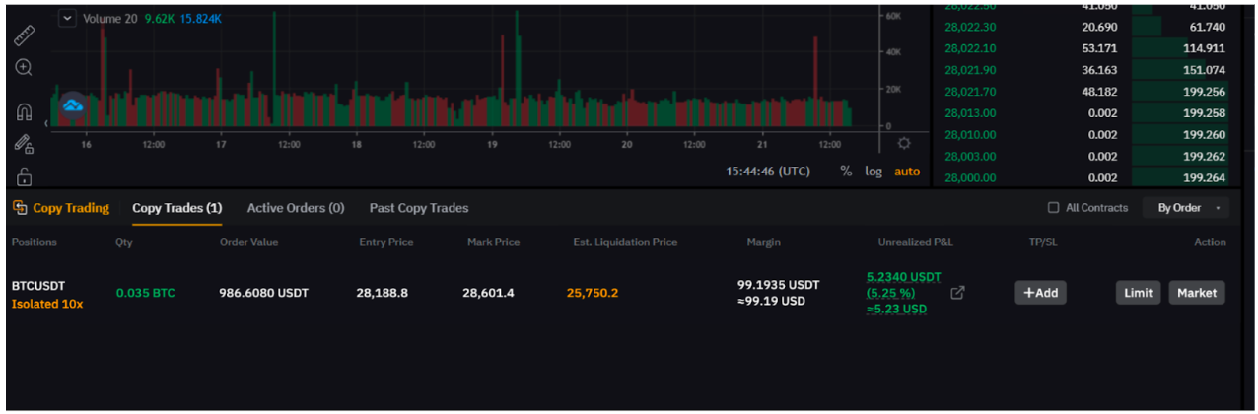This screenshot has height=414, width=1258.
Task: Open chart settings gear icon
Action: (904, 143)
